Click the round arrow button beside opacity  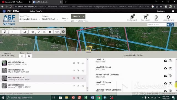[x=63, y=32]
